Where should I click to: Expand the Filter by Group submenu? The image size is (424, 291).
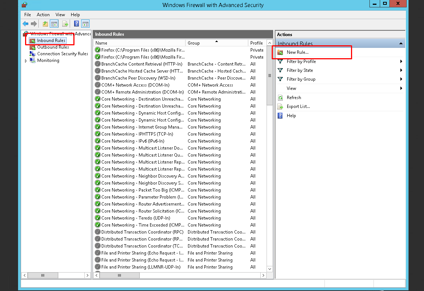tap(301, 79)
